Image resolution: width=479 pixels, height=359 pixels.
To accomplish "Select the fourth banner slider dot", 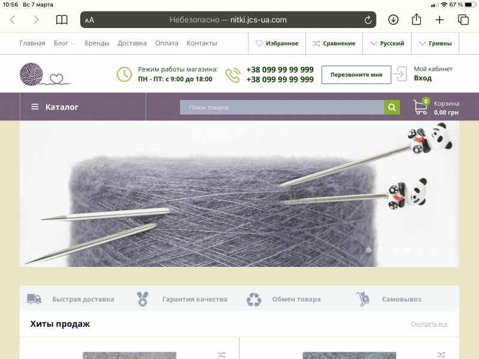I will pos(408,250).
